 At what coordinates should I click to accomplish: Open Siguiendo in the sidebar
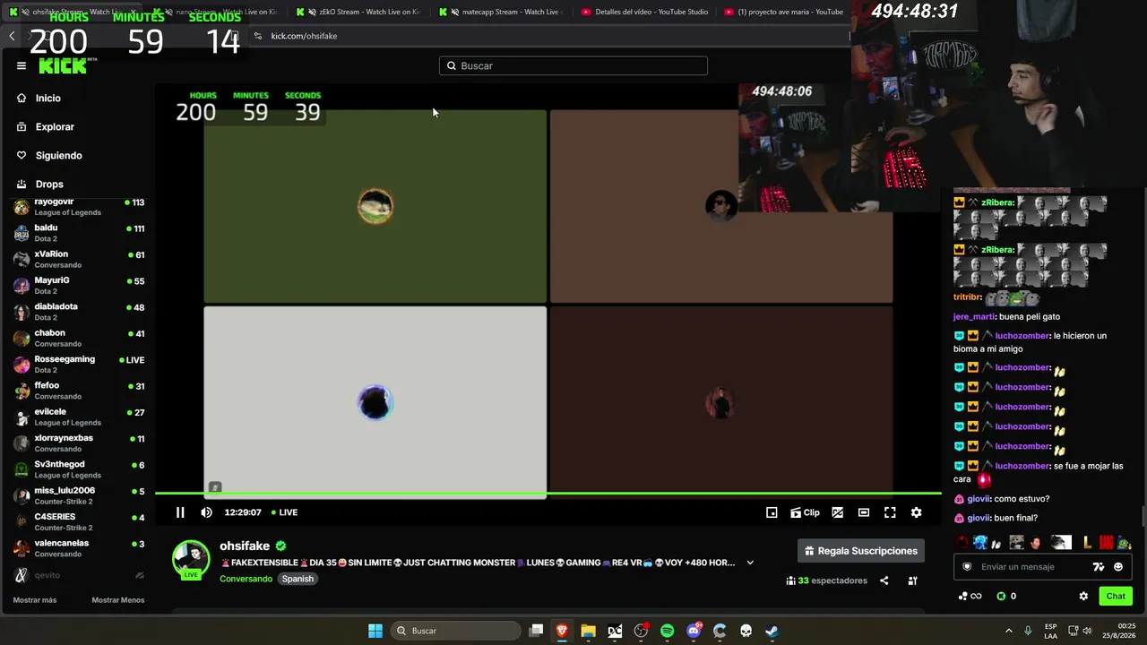(49, 155)
